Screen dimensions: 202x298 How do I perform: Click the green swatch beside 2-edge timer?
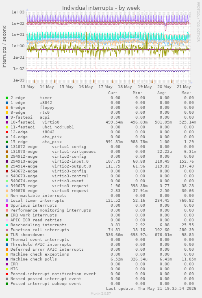(7, 98)
